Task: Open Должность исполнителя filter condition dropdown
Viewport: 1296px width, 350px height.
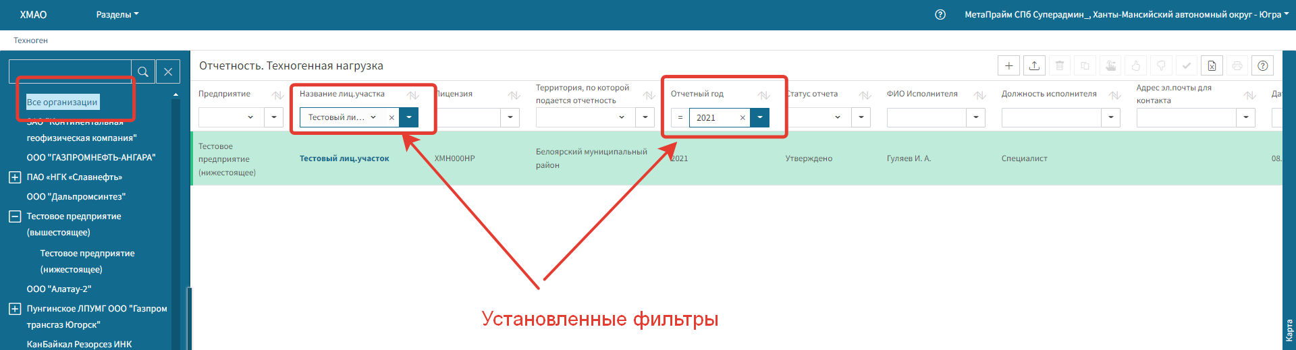Action: tap(1111, 117)
